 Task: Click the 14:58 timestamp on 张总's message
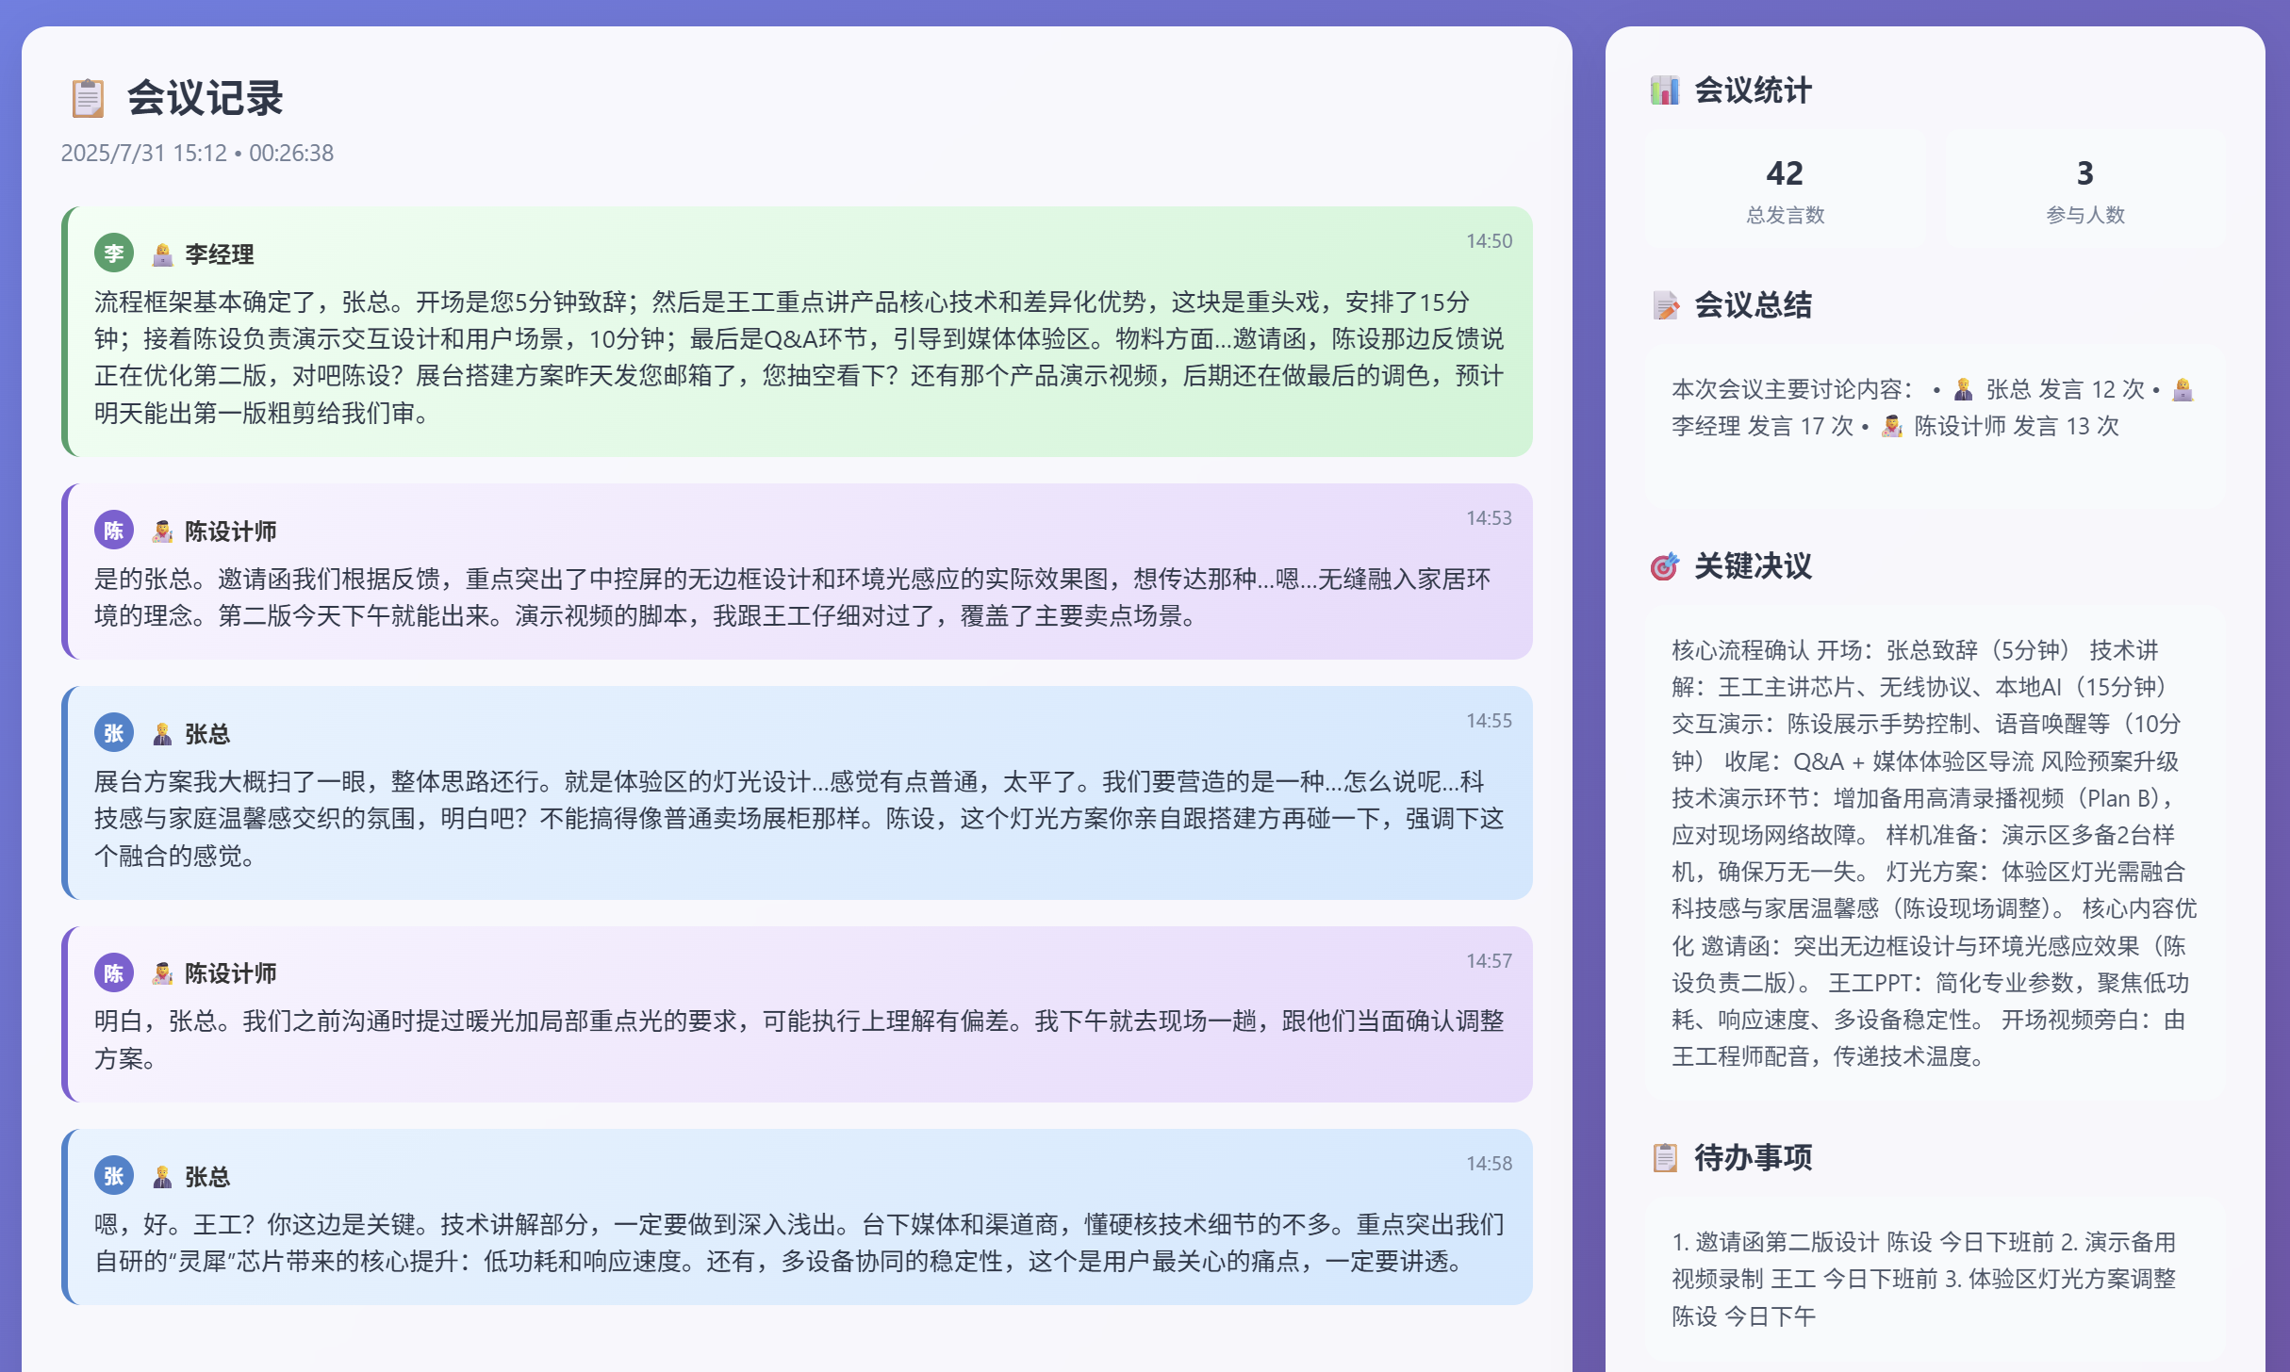(x=1488, y=1164)
